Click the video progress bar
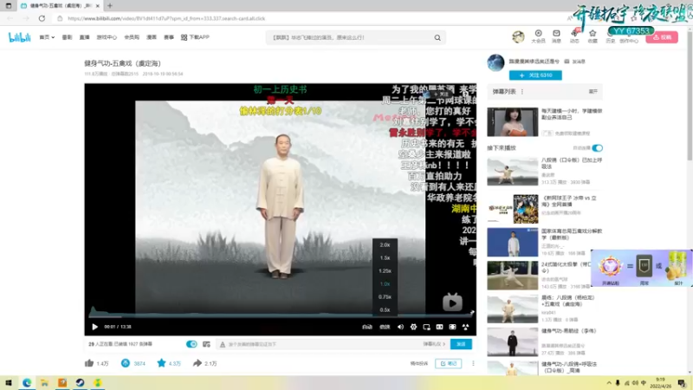Image resolution: width=693 pixels, height=390 pixels. (x=281, y=316)
